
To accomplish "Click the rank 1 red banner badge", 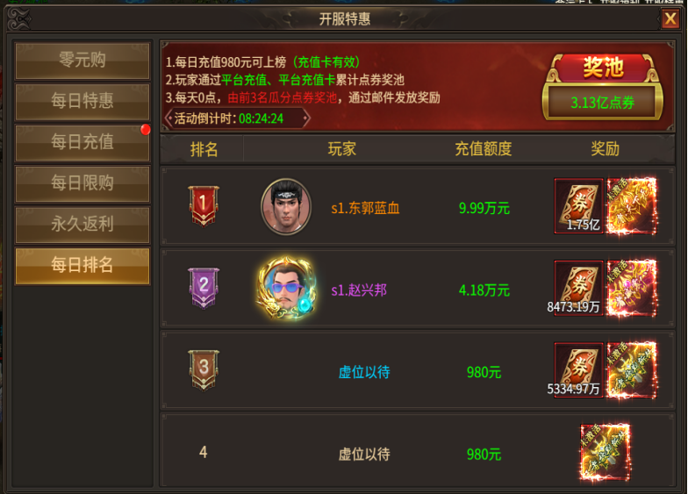I will click(204, 205).
